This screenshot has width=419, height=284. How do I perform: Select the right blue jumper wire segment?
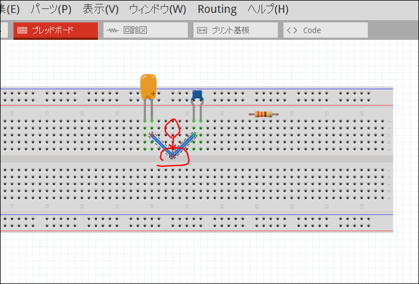[183, 145]
